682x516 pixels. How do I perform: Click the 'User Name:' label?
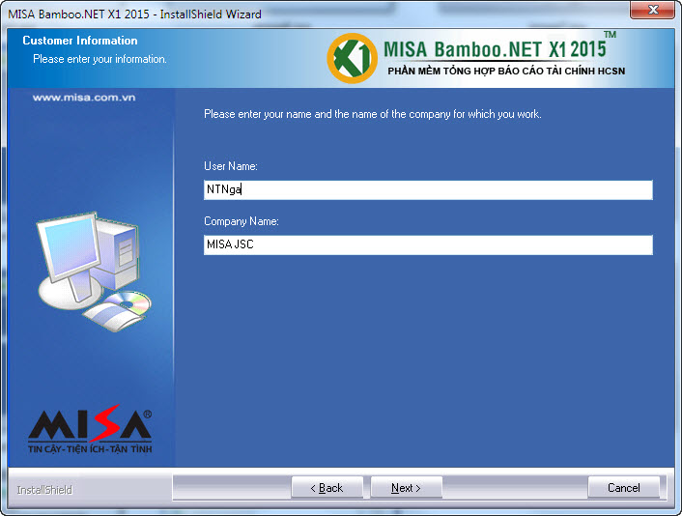pos(231,166)
